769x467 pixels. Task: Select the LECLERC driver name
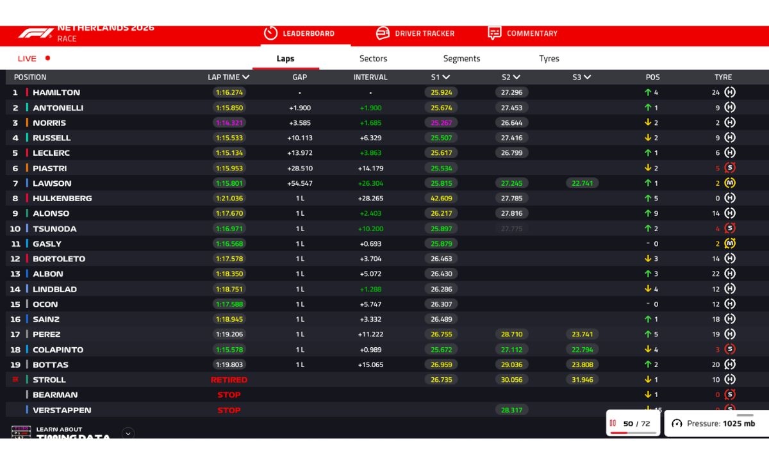click(x=51, y=153)
